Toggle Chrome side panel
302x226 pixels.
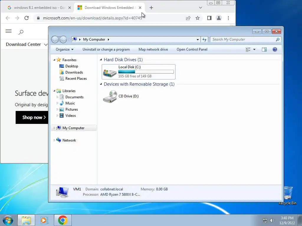click(209, 18)
